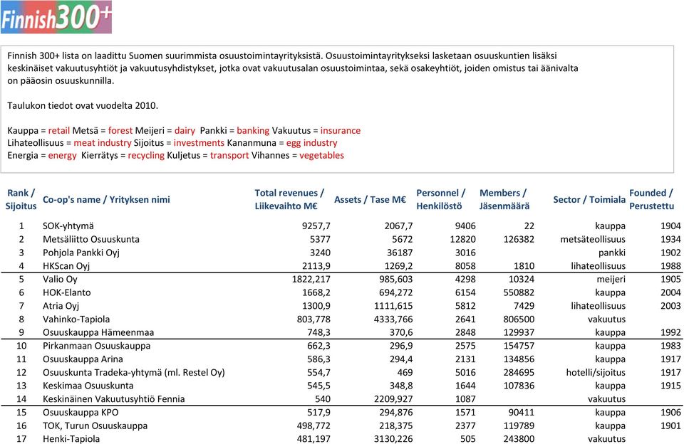Screen dimensions: 684x444
Task: Click the sector cell meijeri
Action: coord(611,280)
